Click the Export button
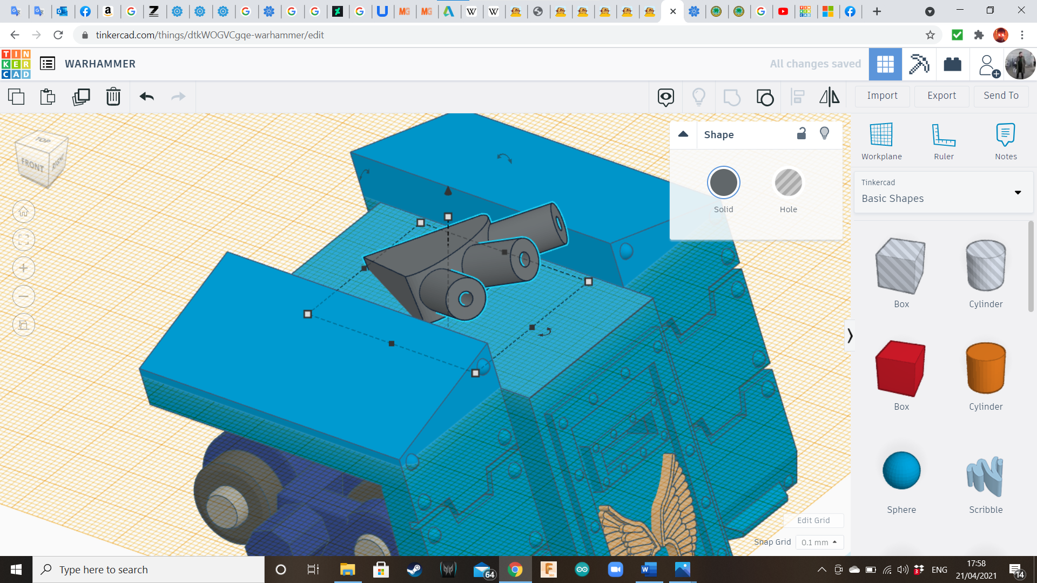1037x583 pixels. coord(941,96)
